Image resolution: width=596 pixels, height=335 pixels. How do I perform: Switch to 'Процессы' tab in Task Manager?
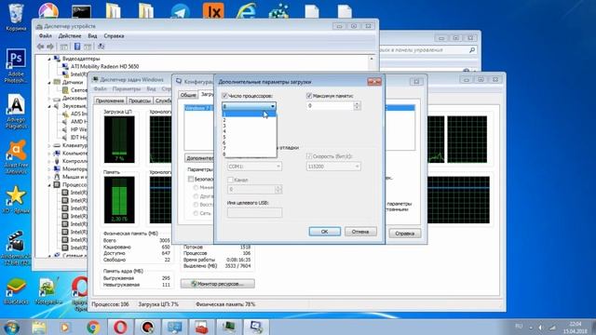tap(140, 100)
